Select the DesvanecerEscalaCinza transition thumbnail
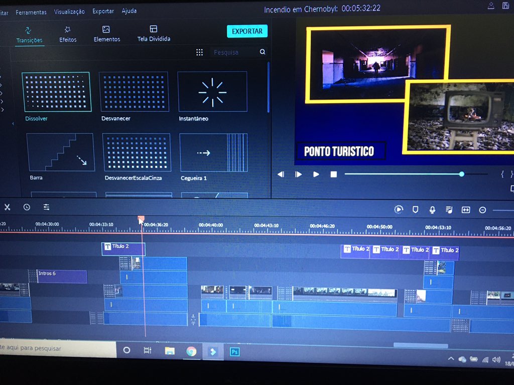 [x=137, y=152]
